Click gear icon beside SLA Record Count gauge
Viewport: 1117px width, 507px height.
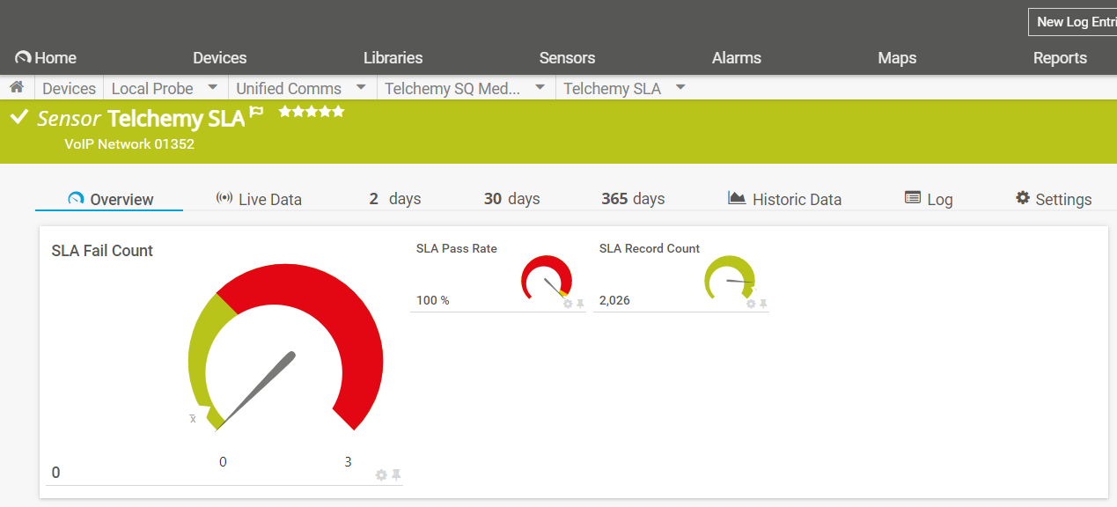(x=751, y=304)
